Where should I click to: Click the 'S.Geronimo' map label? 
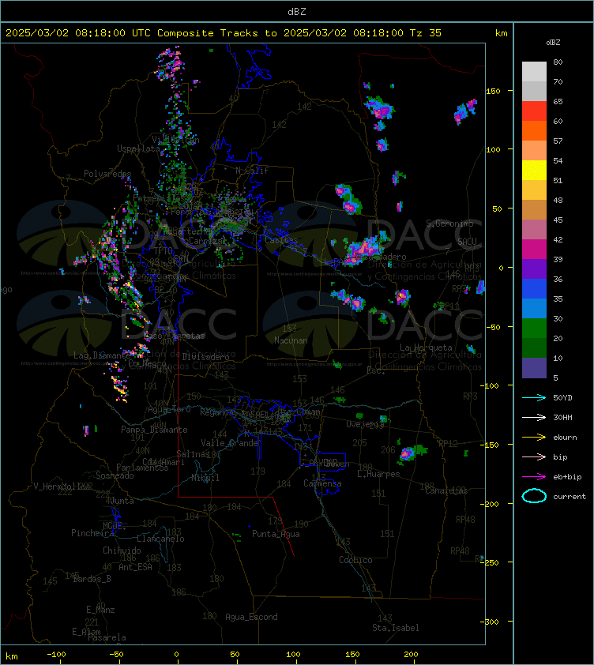click(x=449, y=224)
